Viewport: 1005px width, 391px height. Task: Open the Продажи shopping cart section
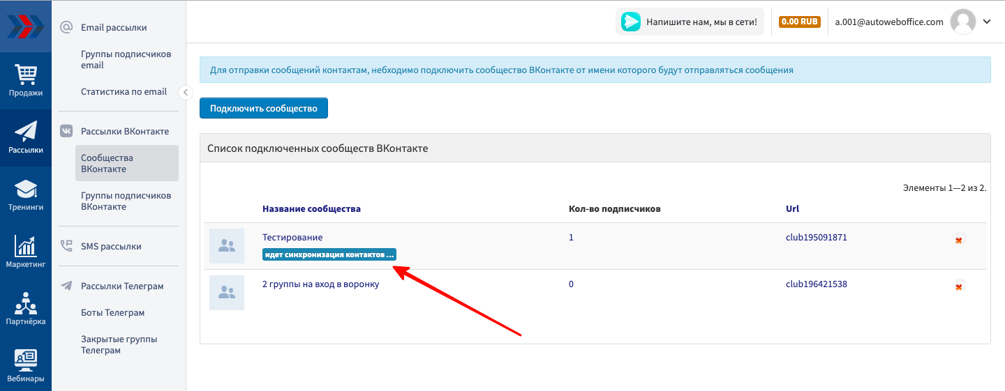point(26,80)
